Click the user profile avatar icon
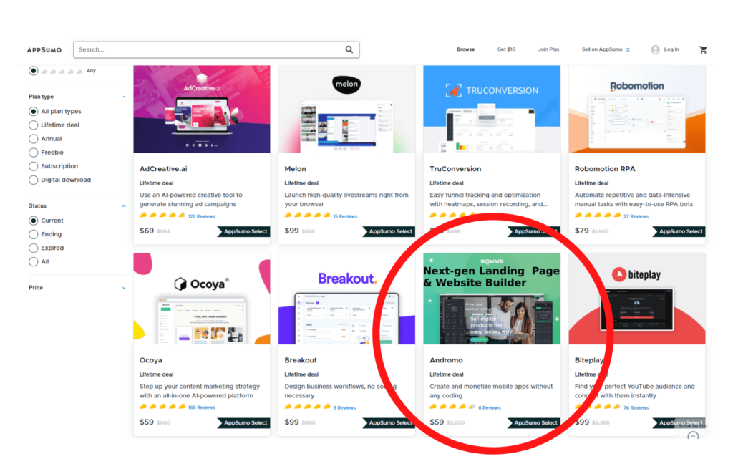 click(x=655, y=49)
